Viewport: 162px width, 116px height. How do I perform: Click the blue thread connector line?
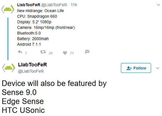coord(8,39)
